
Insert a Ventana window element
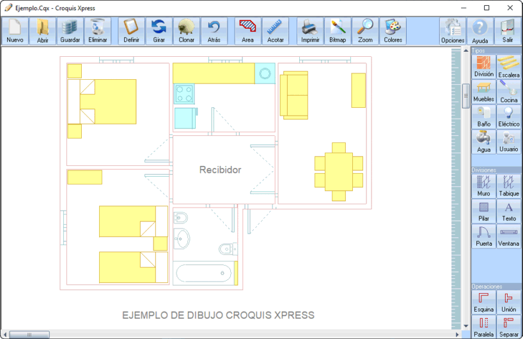pyautogui.click(x=509, y=236)
